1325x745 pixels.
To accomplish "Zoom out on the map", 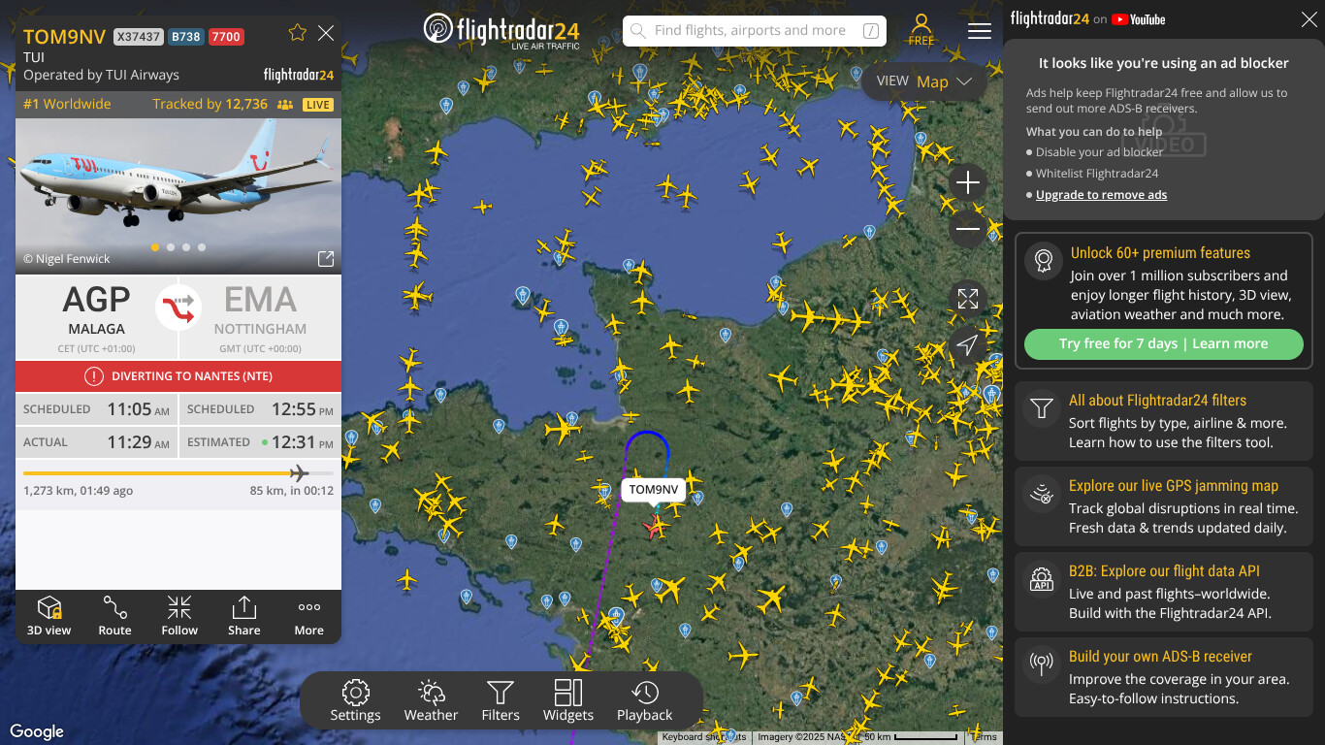I will click(x=968, y=229).
